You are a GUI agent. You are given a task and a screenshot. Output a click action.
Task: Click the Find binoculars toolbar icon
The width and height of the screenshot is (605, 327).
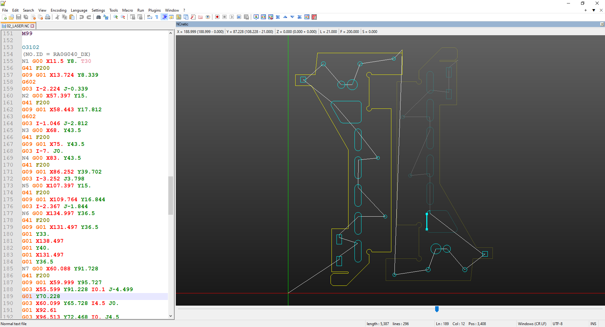point(98,17)
